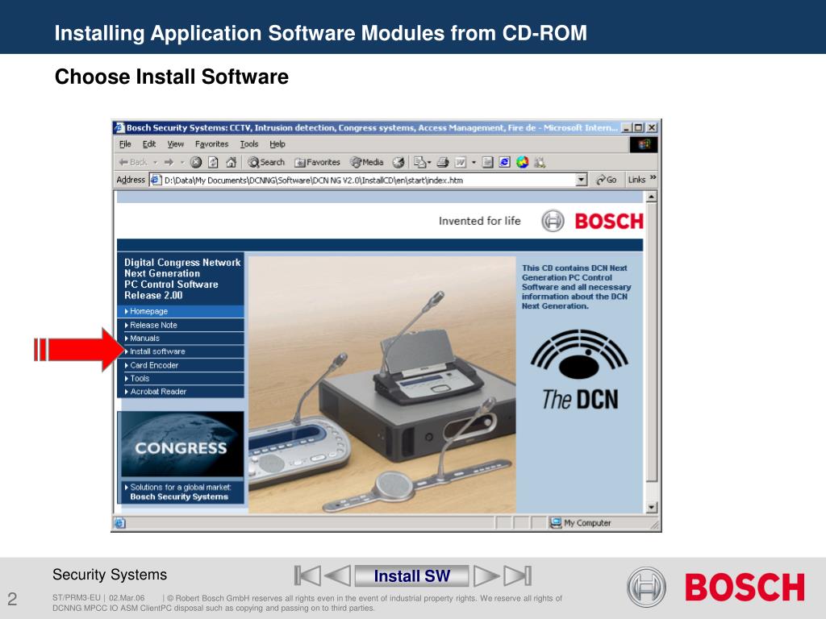Click the browser scrollbar down arrow
This screenshot has width=826, height=619.
(652, 508)
